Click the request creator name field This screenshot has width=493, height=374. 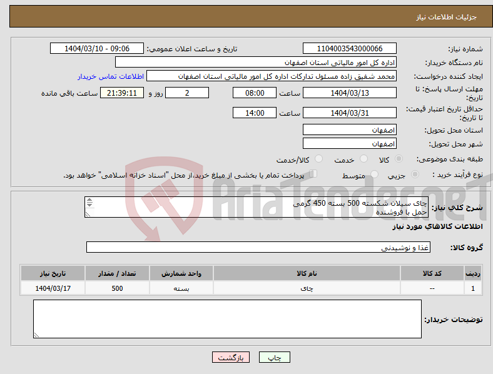272,76
